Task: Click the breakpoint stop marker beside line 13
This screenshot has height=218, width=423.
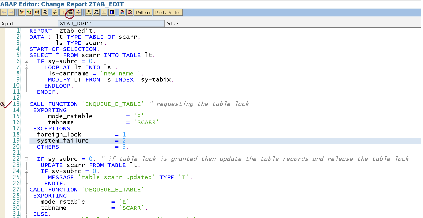Action: tap(2, 104)
